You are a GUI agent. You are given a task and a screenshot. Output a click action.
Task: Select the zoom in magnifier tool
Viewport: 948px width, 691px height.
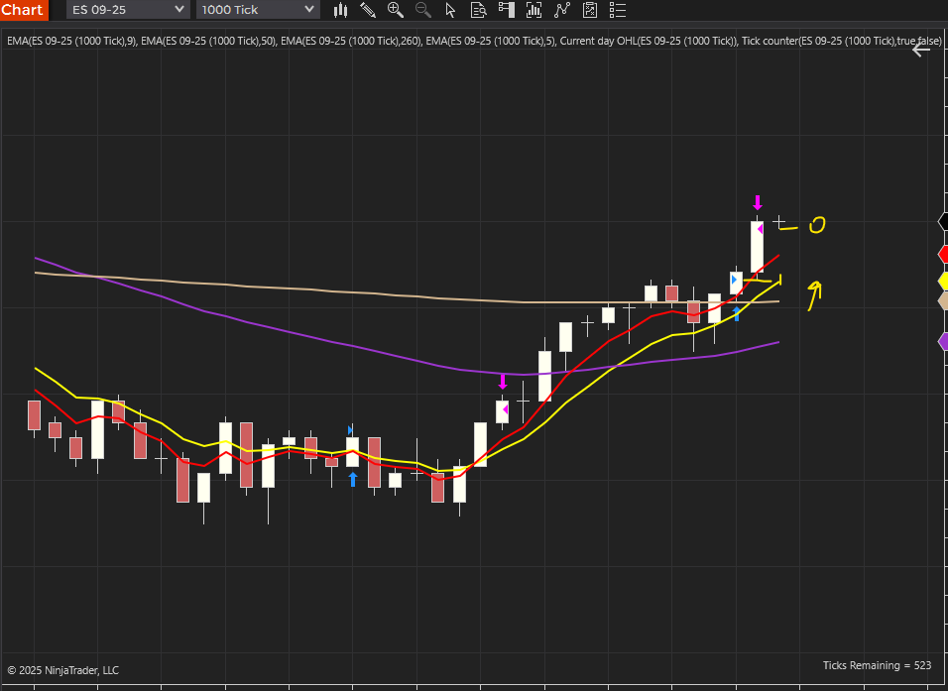click(396, 10)
